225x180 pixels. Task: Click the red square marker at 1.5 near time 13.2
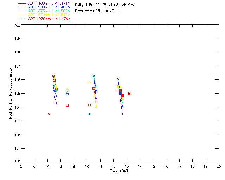pos(129,94)
